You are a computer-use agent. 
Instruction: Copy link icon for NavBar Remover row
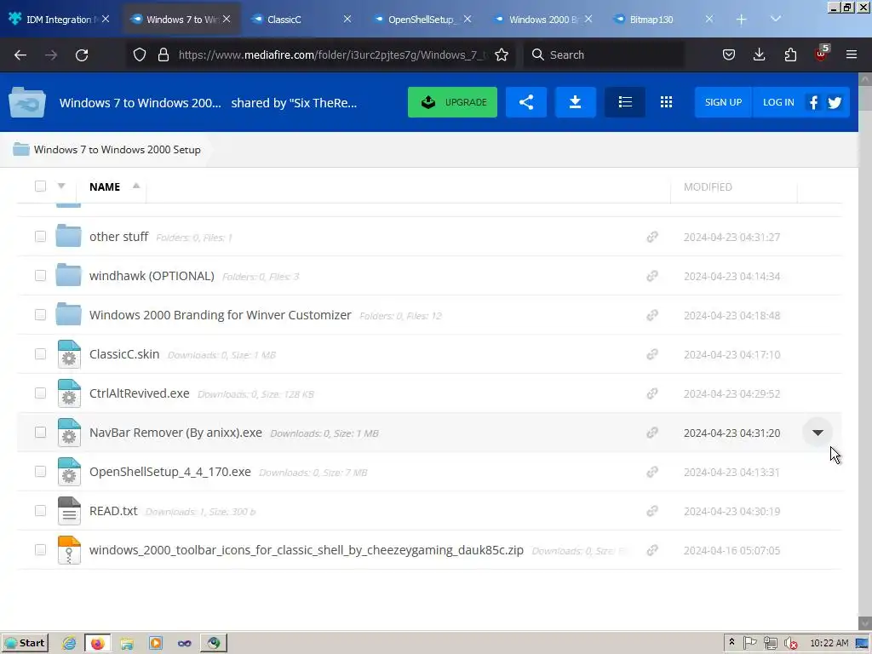652,433
